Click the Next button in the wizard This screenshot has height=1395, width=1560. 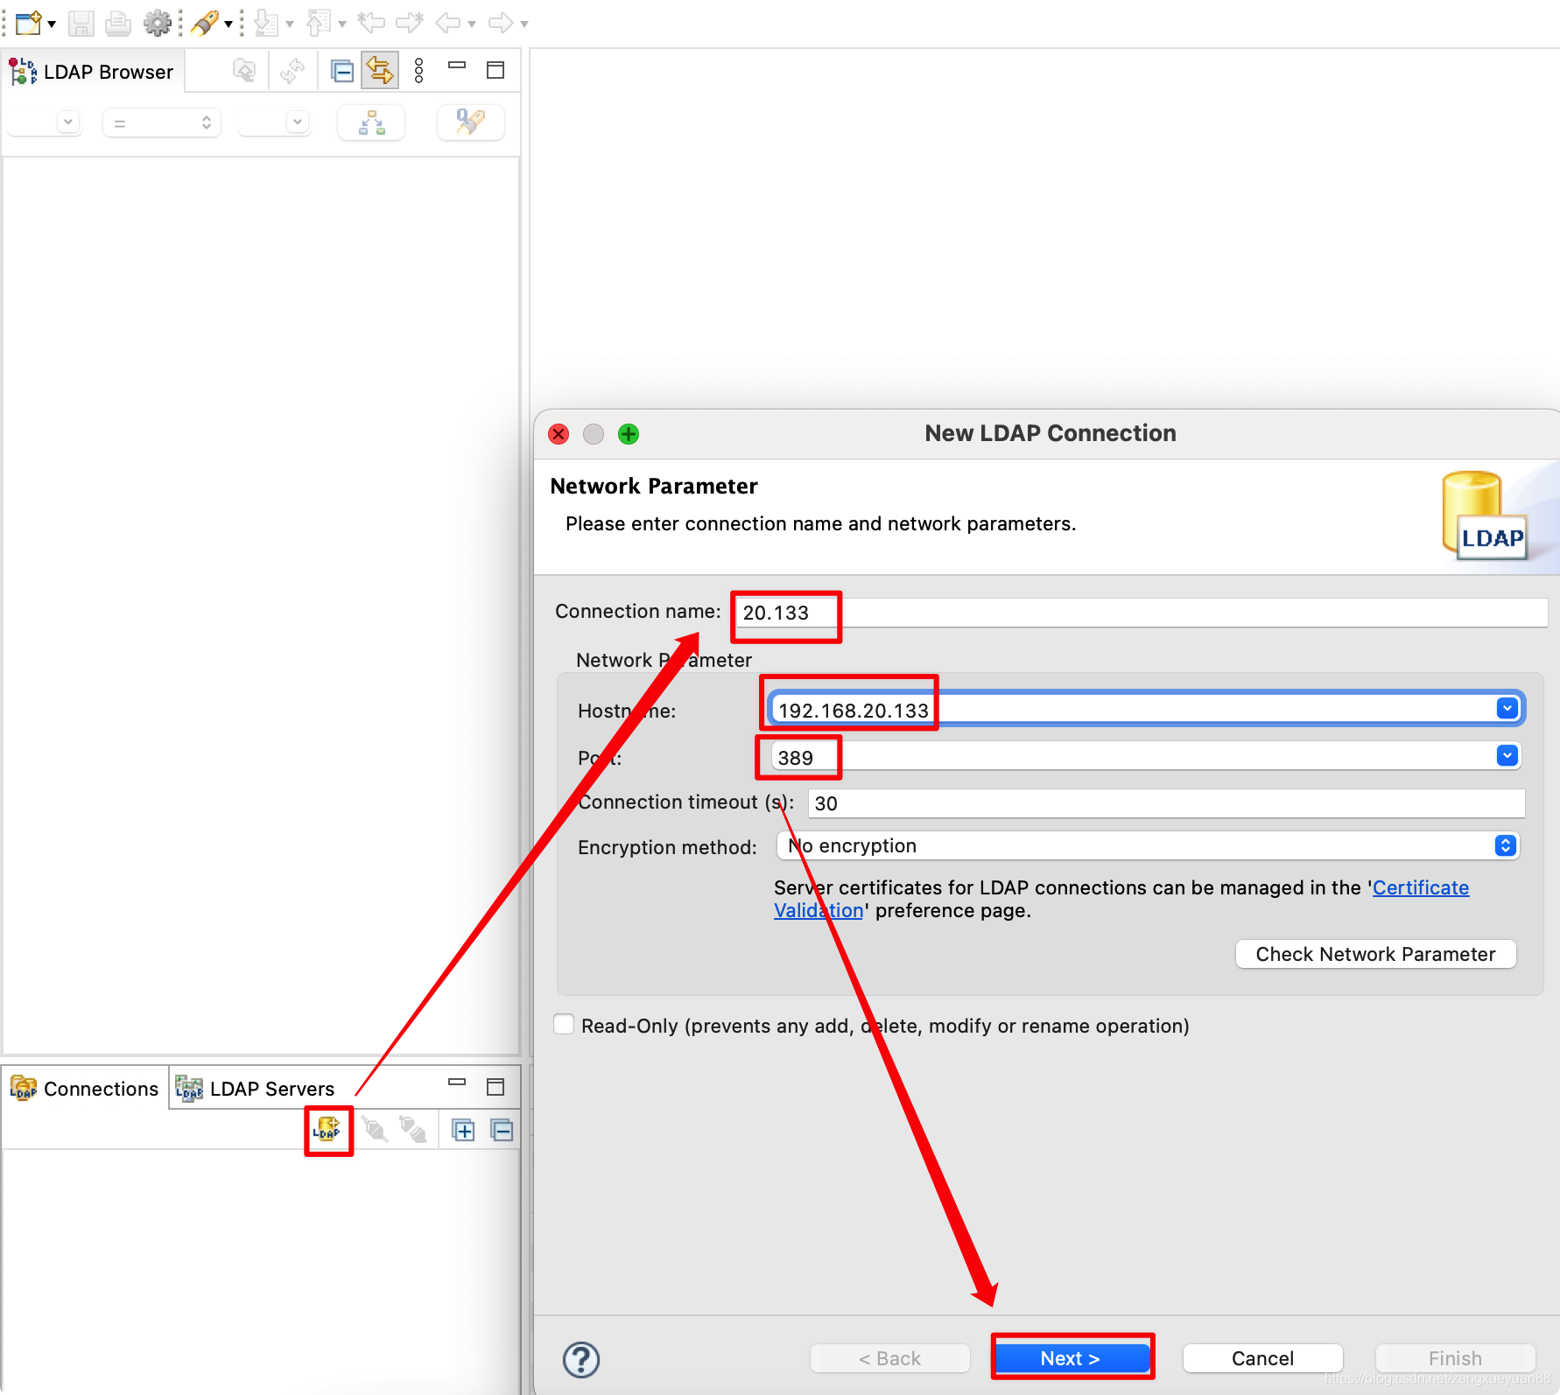(1072, 1357)
